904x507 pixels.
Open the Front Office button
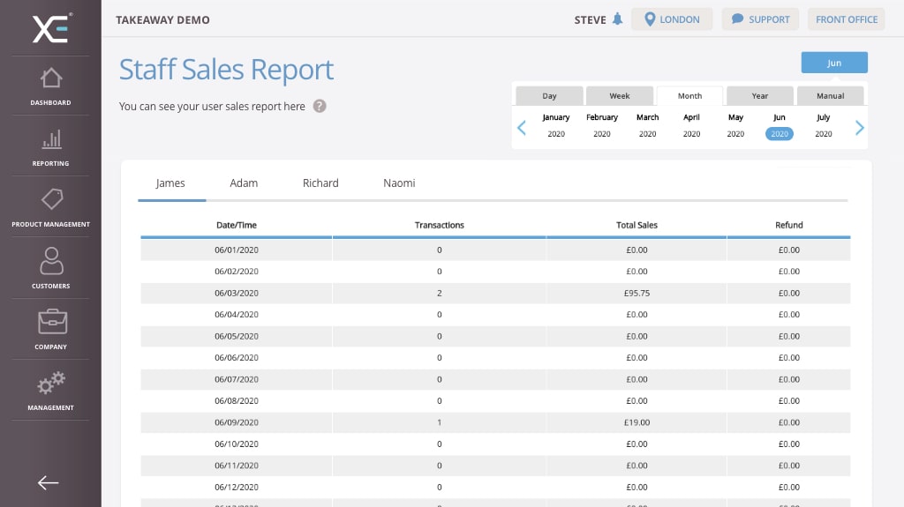[847, 19]
